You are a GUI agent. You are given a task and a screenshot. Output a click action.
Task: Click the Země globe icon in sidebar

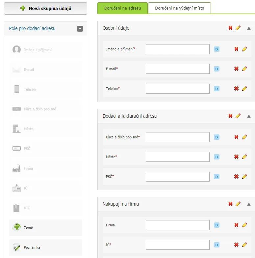click(x=16, y=227)
